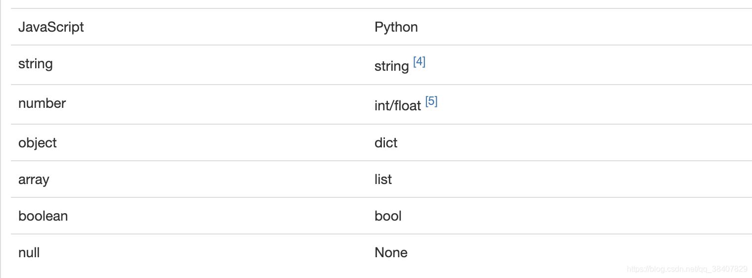Image resolution: width=752 pixels, height=278 pixels.
Task: Click the None cell in Python column
Action: click(x=391, y=253)
